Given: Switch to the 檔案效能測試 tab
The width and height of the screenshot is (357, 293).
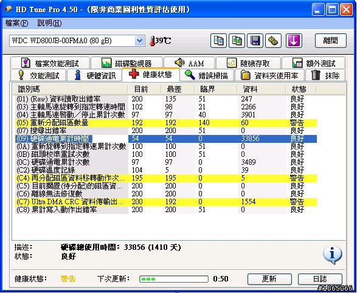Looking at the screenshot, I should click(x=50, y=63).
